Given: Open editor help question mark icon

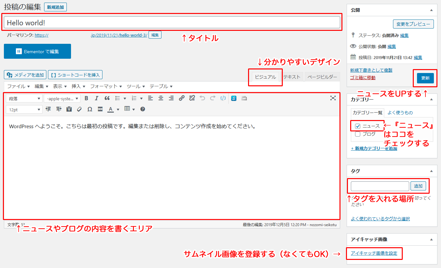Looking at the screenshot, I should [x=143, y=109].
